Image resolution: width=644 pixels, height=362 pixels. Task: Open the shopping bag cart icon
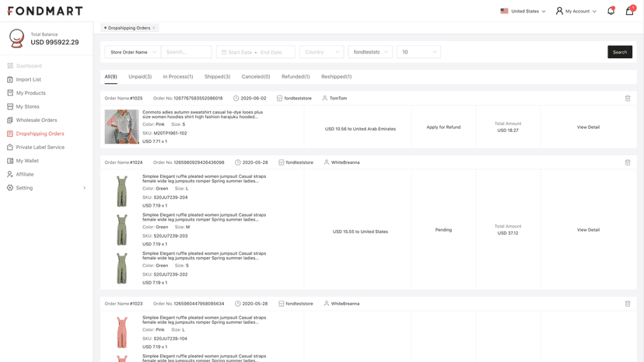point(630,11)
